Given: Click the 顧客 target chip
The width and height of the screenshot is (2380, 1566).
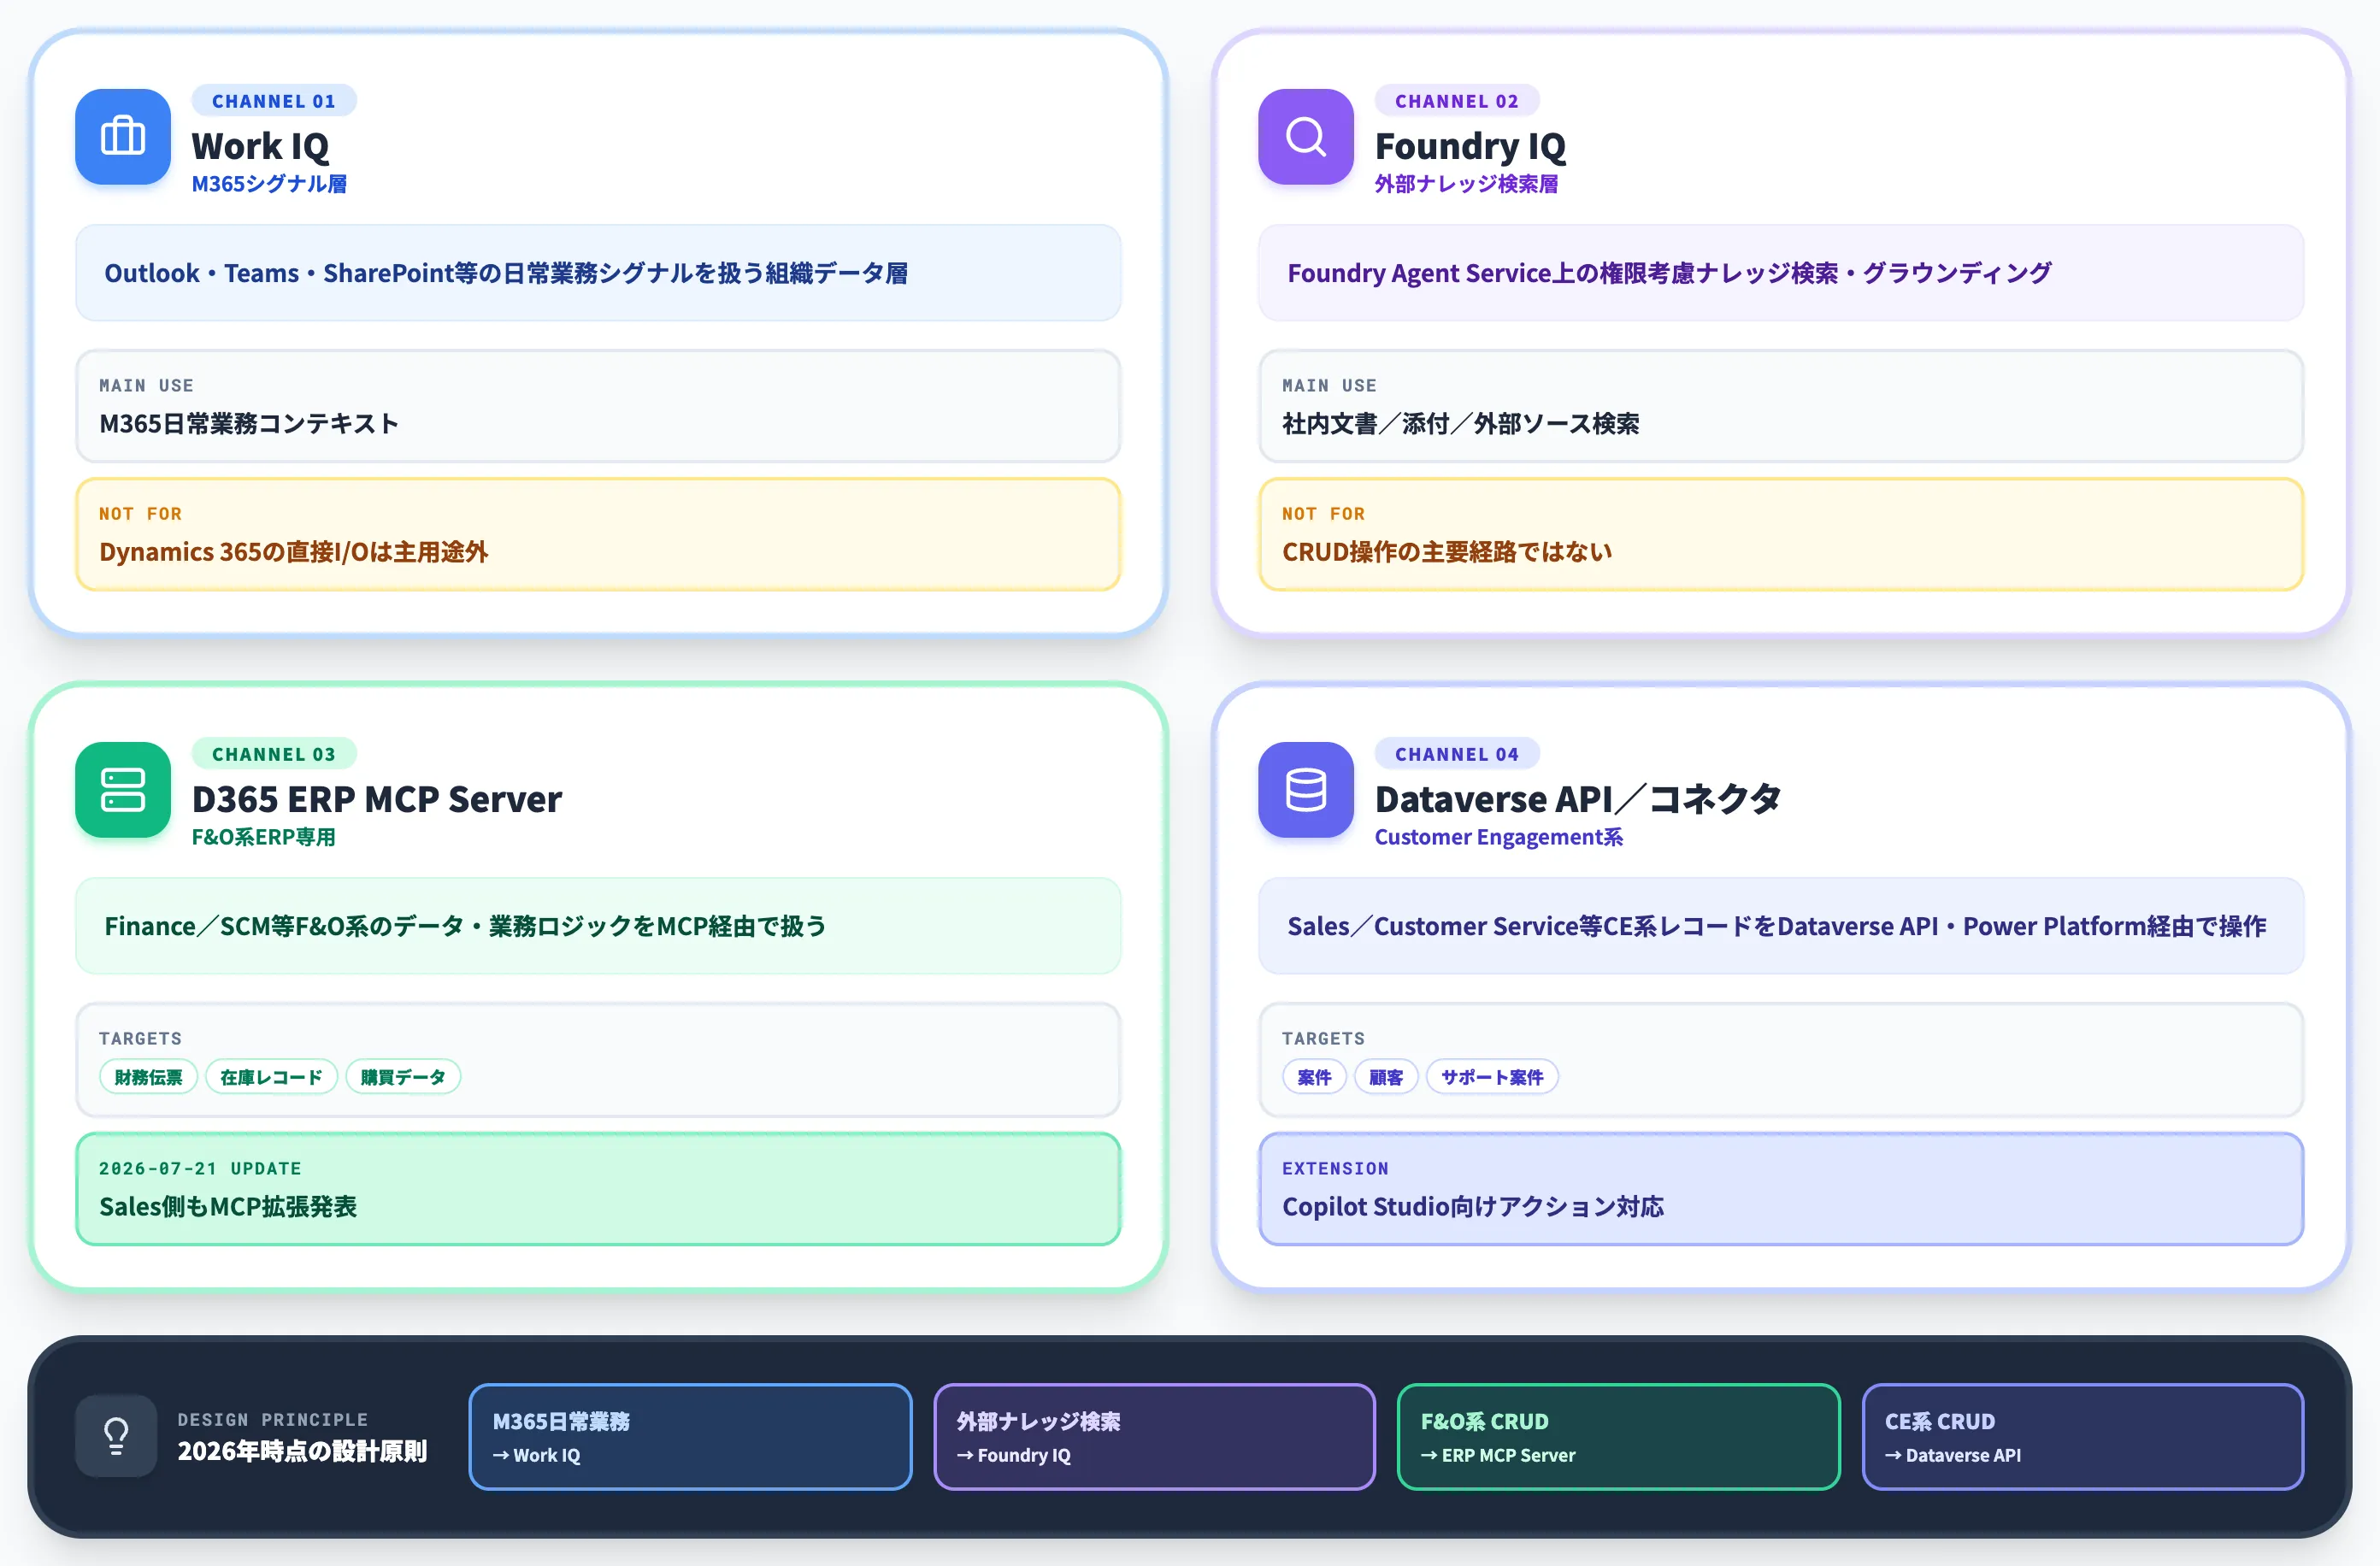Looking at the screenshot, I should (x=1386, y=1077).
